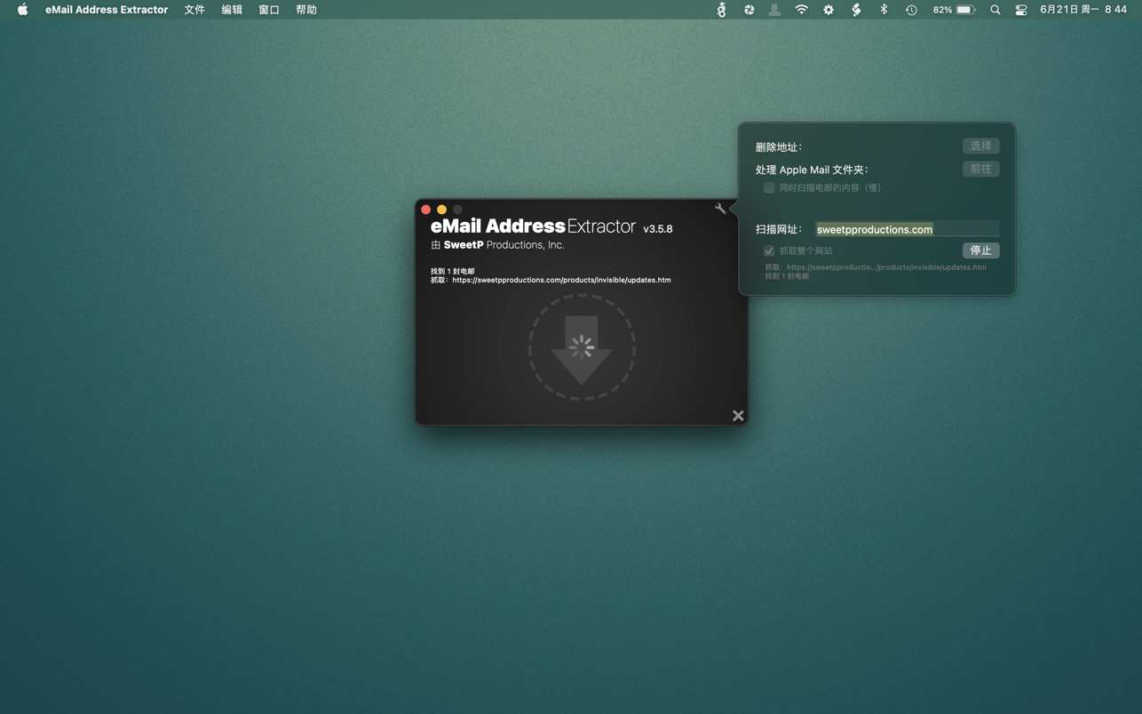The height and width of the screenshot is (714, 1142).
Task: Click the 处理 Apple Mail 文件夹 label
Action: 813,170
